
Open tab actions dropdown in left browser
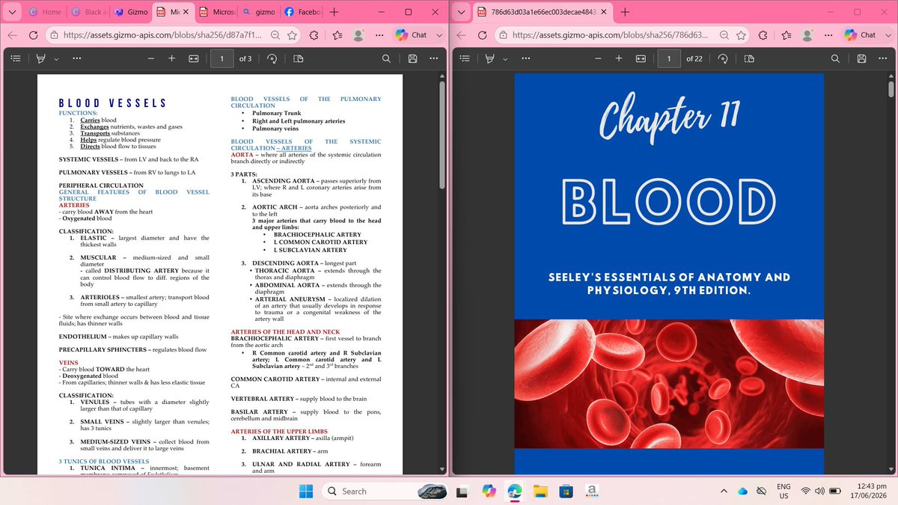tap(13, 12)
